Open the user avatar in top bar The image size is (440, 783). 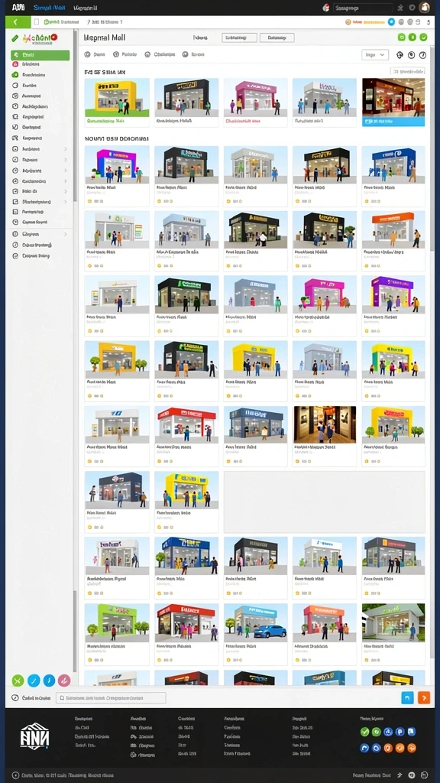click(x=425, y=8)
